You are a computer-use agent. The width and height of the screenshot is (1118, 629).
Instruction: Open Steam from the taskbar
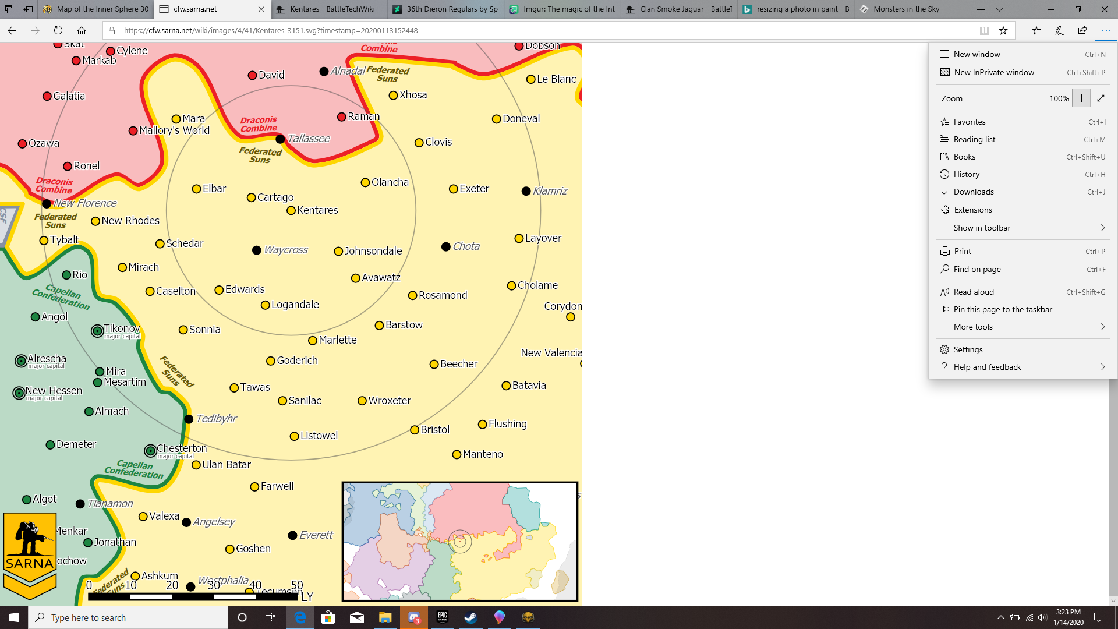click(x=470, y=617)
